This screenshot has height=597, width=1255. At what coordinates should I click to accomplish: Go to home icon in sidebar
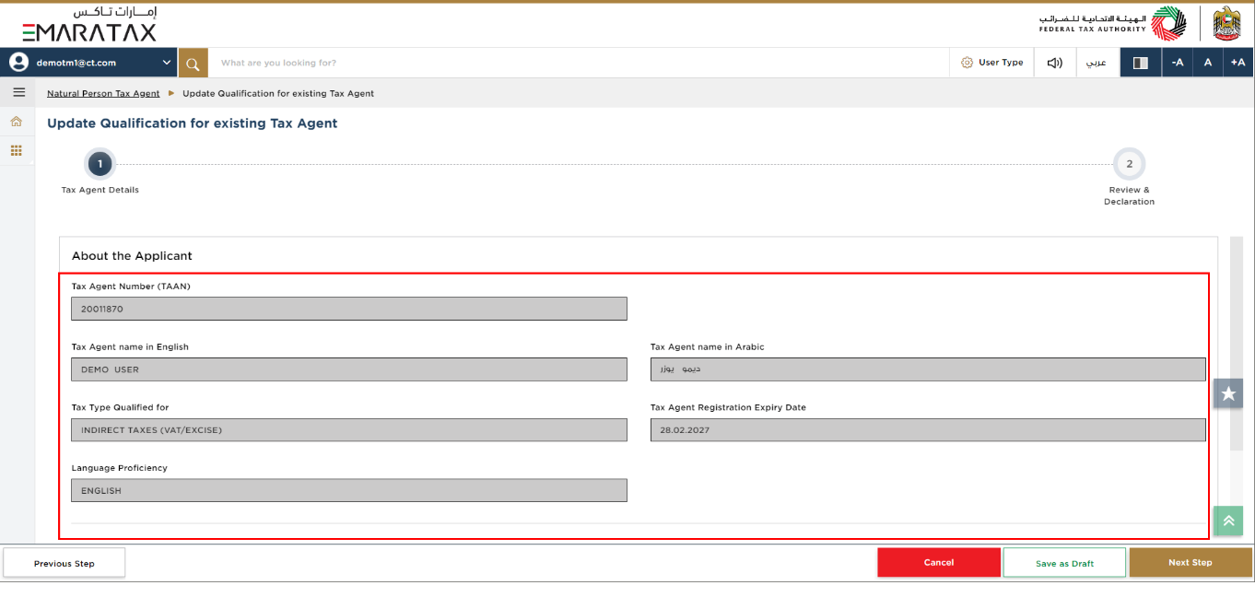(x=17, y=122)
